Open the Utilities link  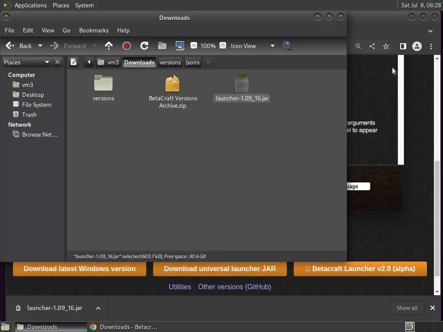(180, 287)
